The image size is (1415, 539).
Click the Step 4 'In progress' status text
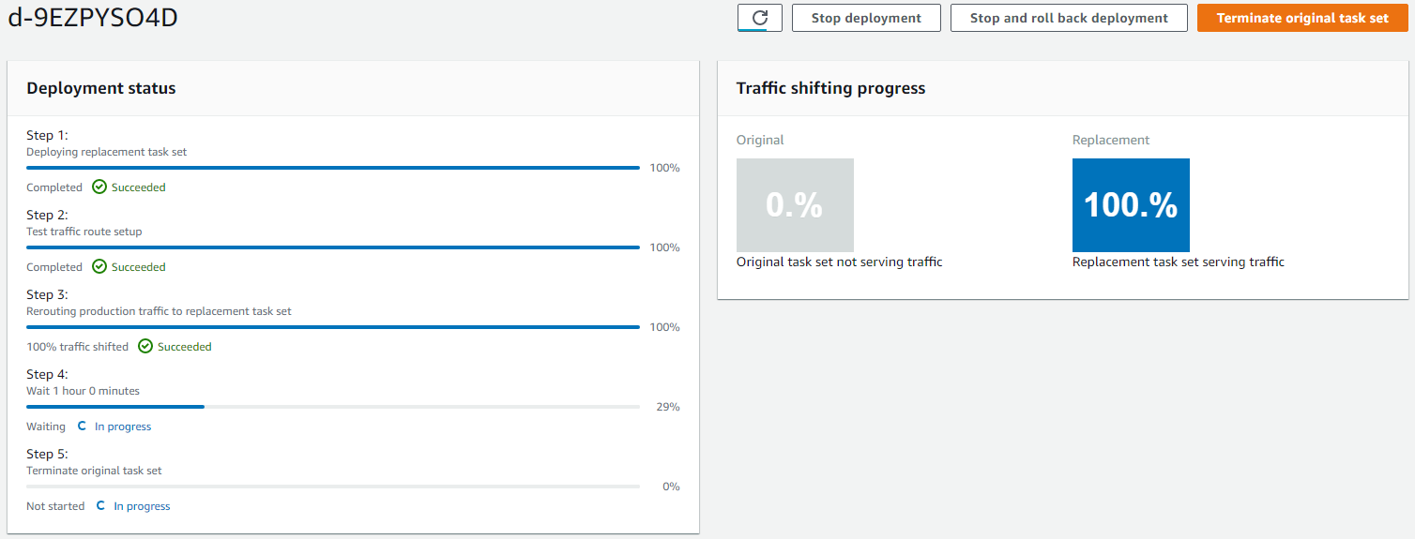(123, 427)
